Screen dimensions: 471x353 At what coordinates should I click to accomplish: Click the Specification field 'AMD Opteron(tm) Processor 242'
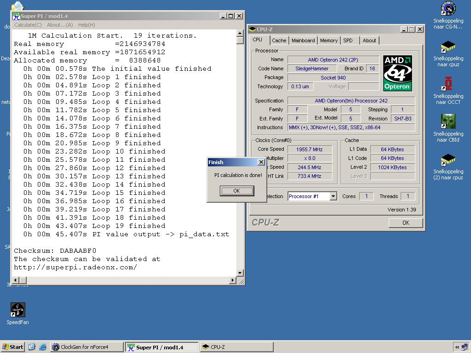coord(351,101)
